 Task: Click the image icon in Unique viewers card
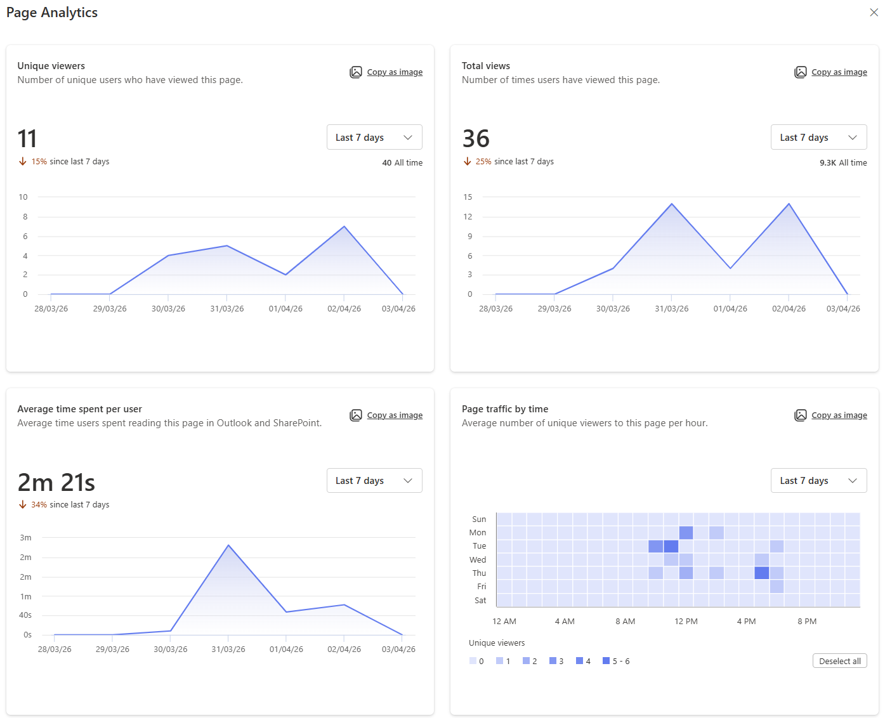(356, 72)
